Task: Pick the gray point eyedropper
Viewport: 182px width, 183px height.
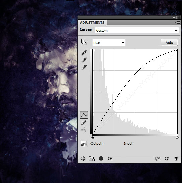Action: 84,60
